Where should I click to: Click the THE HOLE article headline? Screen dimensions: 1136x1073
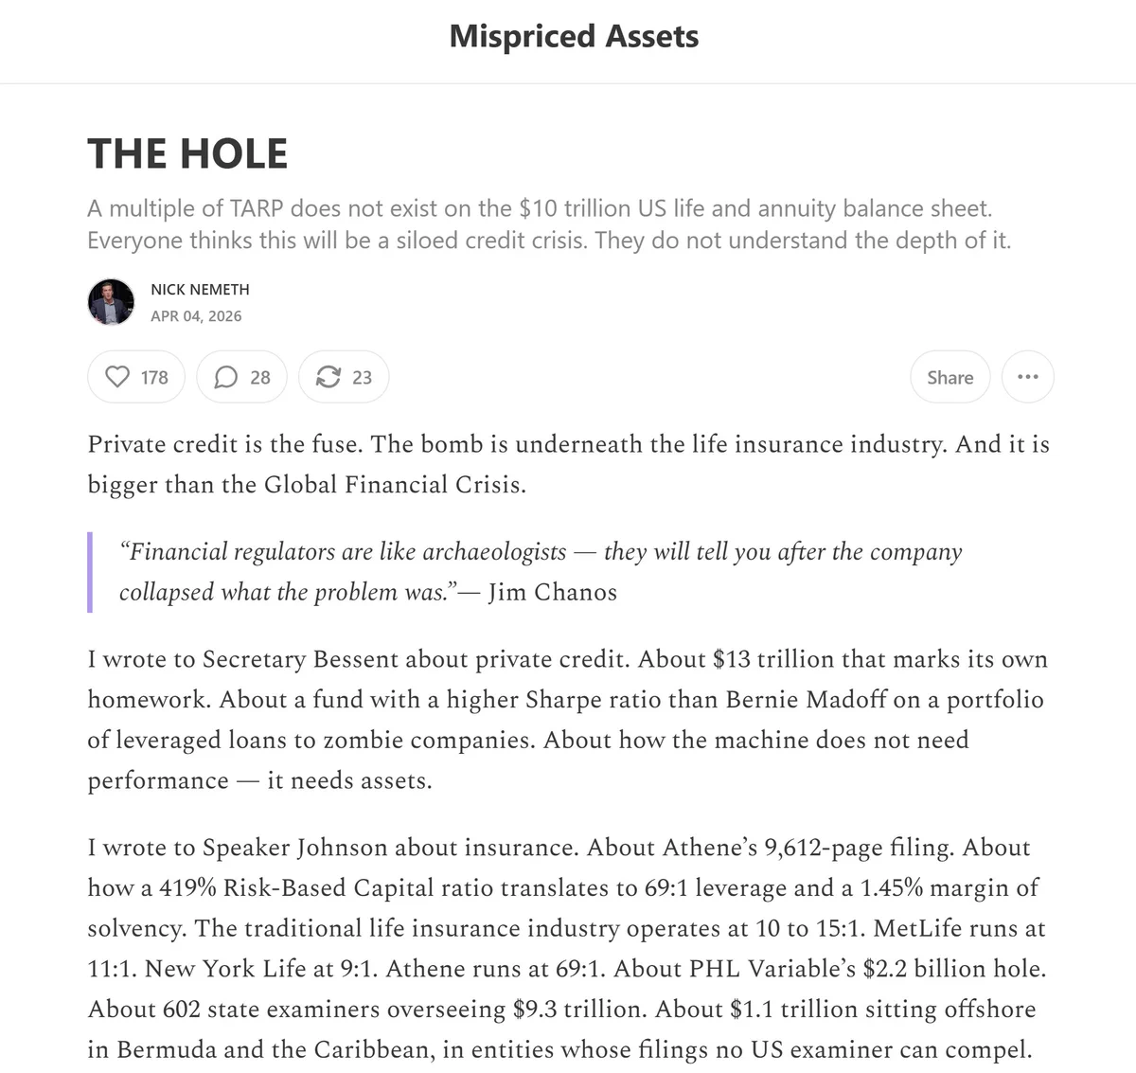pyautogui.click(x=187, y=153)
